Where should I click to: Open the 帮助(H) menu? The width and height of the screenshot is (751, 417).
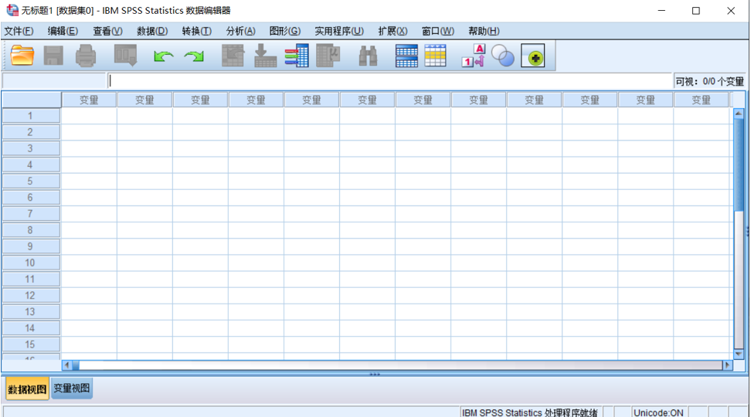[484, 31]
